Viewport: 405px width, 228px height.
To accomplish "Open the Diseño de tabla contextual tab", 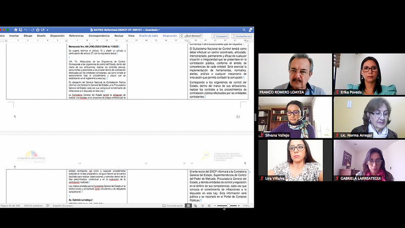I will pos(148,36).
